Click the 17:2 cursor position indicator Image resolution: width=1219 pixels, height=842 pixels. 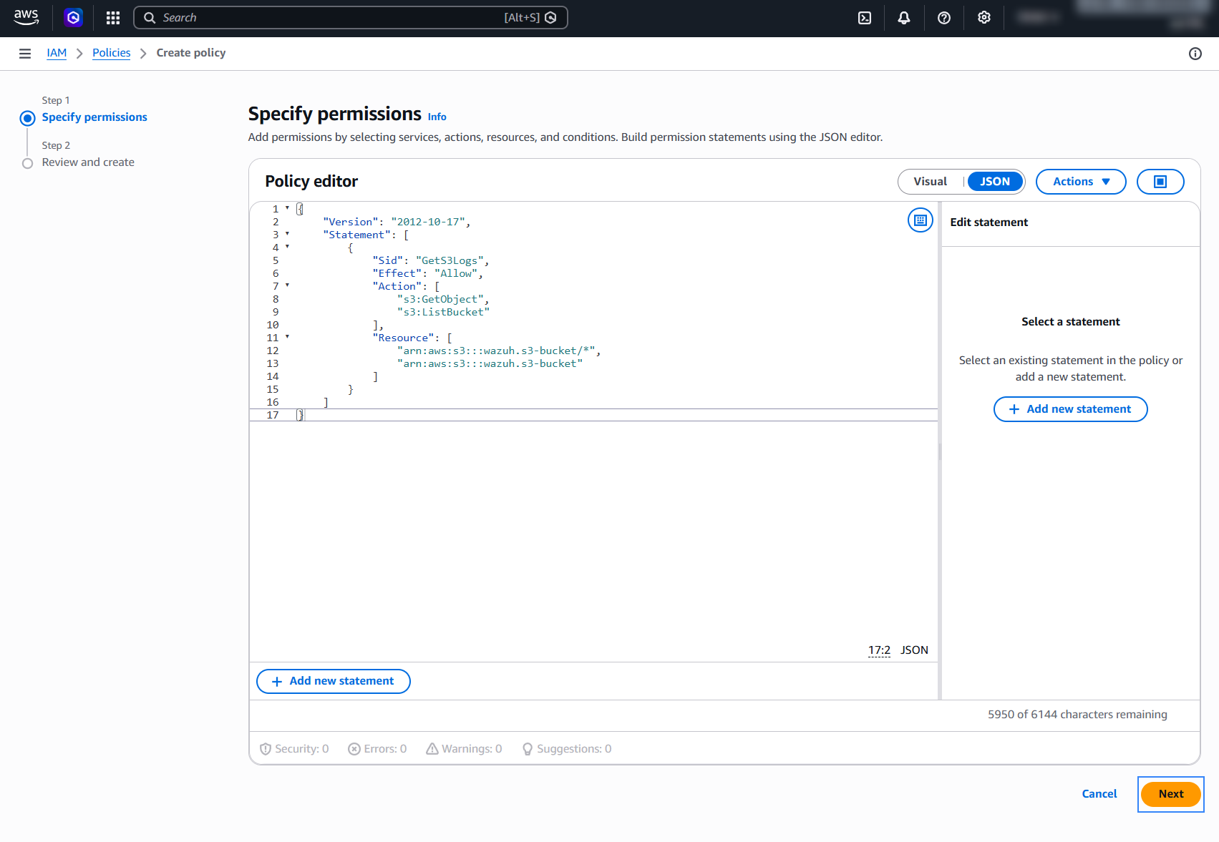[x=879, y=650]
